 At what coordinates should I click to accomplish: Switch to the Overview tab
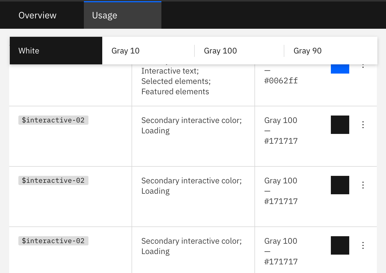(x=37, y=15)
